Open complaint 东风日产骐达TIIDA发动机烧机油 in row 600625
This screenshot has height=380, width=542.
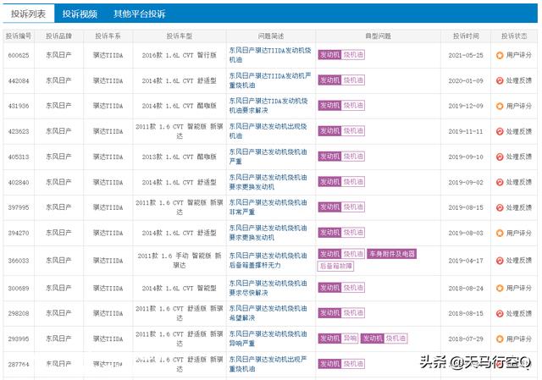click(x=270, y=55)
